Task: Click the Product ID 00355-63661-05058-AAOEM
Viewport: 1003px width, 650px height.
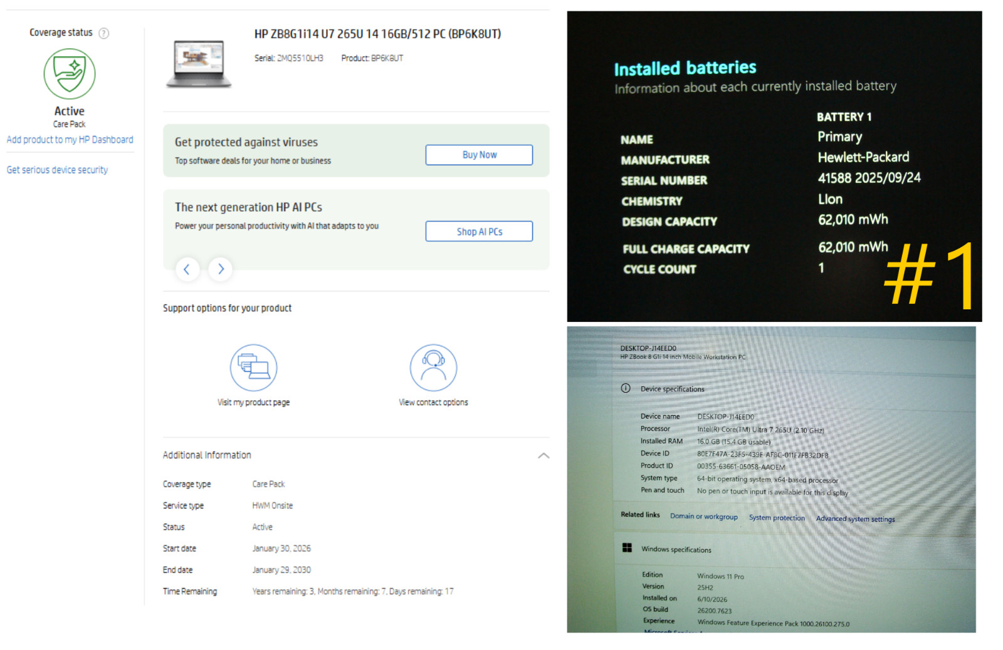Action: 741,467
